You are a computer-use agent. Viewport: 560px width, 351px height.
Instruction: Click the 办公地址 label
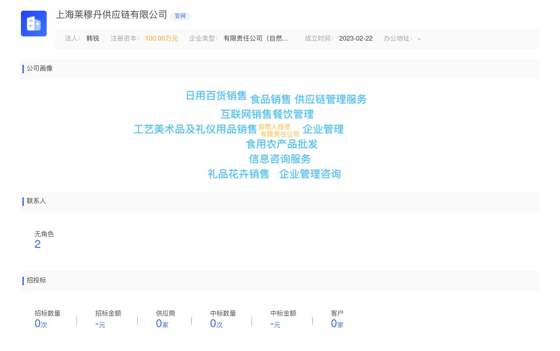coord(398,39)
